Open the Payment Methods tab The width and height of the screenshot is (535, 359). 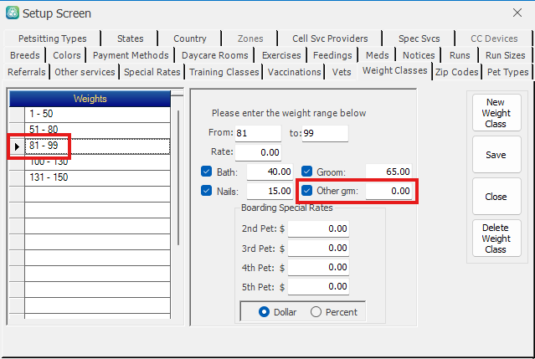pos(131,55)
